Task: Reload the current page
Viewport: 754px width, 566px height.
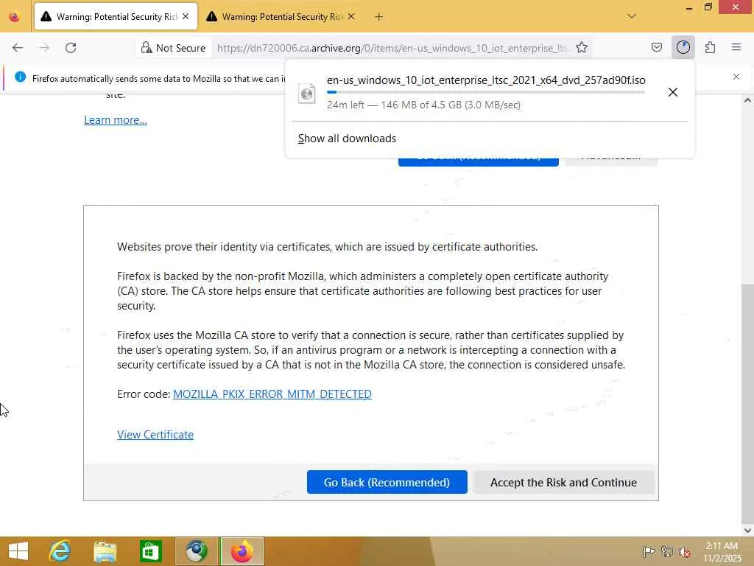Action: (x=71, y=48)
